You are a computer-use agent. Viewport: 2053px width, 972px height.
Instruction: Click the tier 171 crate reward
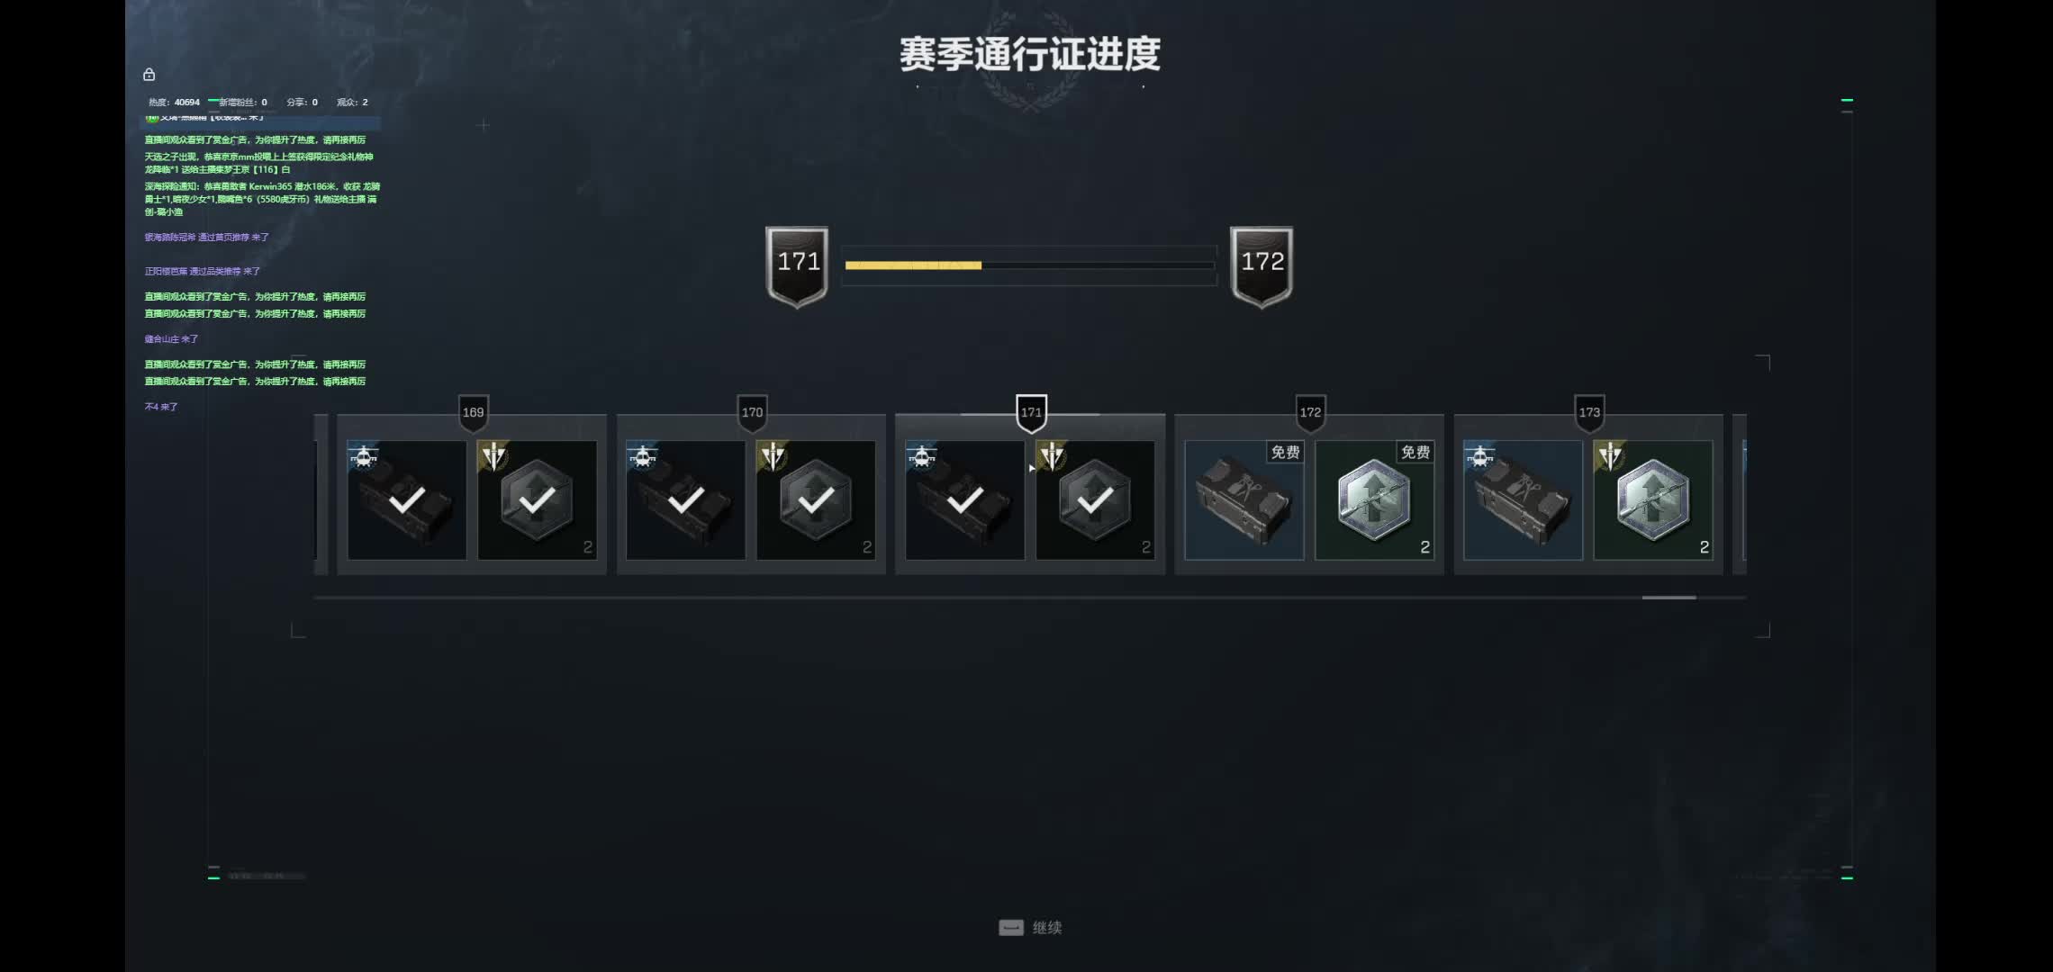965,500
